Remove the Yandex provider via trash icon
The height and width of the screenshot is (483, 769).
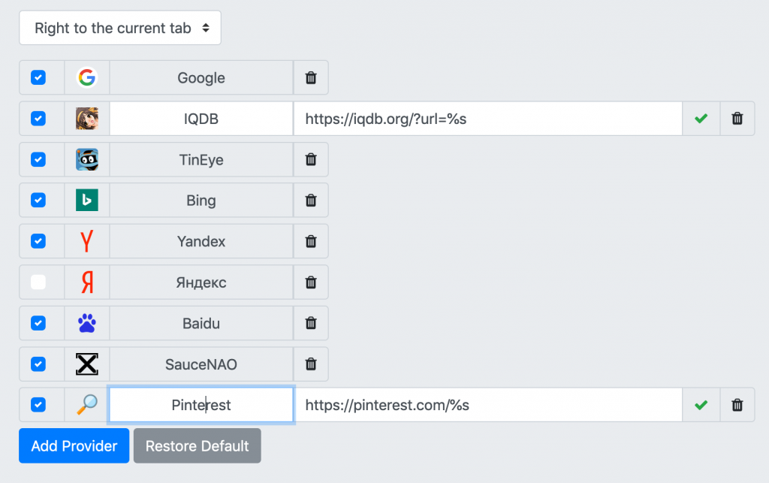[311, 241]
